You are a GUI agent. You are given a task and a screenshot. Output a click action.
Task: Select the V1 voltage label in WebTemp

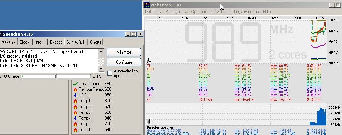click(x=148, y=100)
